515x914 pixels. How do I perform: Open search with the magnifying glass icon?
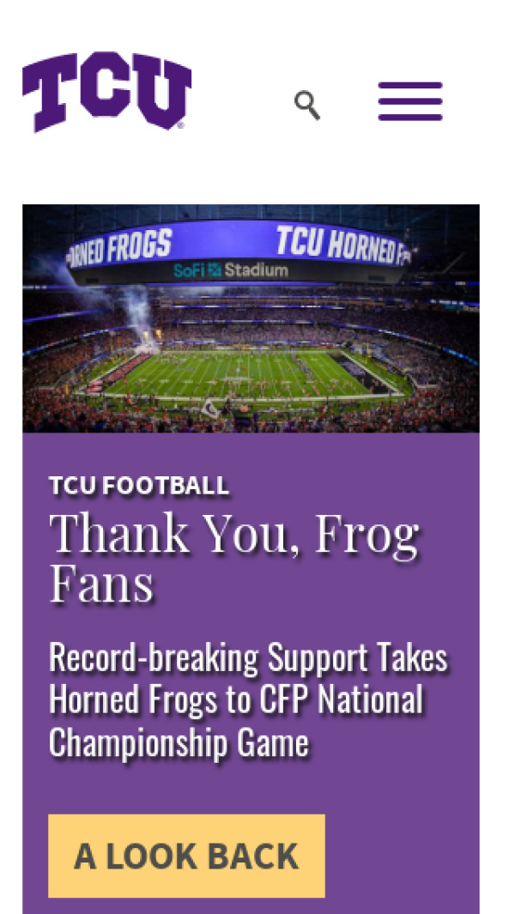307,105
